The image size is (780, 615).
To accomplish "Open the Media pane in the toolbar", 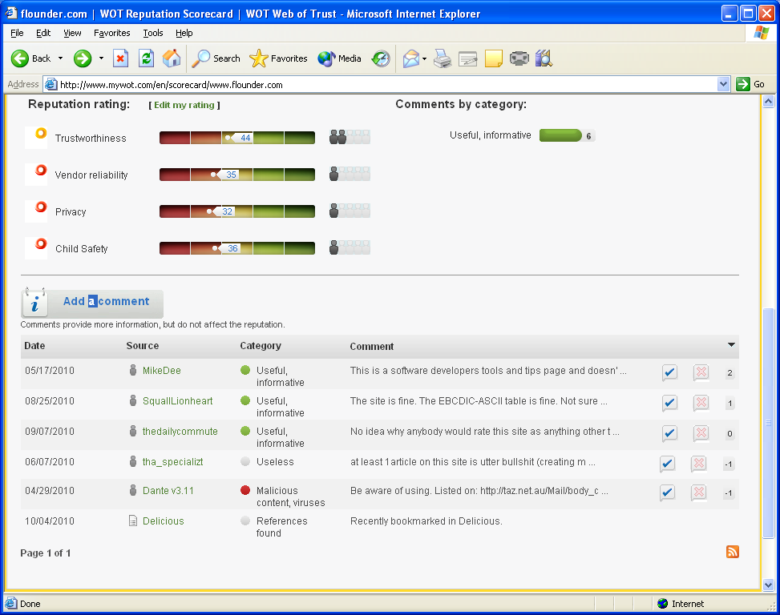I will pyautogui.click(x=339, y=58).
